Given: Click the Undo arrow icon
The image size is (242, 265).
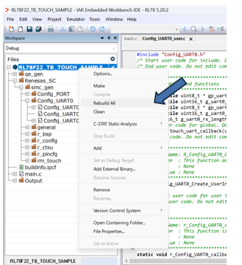Looking at the screenshot, I should pyautogui.click(x=93, y=29).
